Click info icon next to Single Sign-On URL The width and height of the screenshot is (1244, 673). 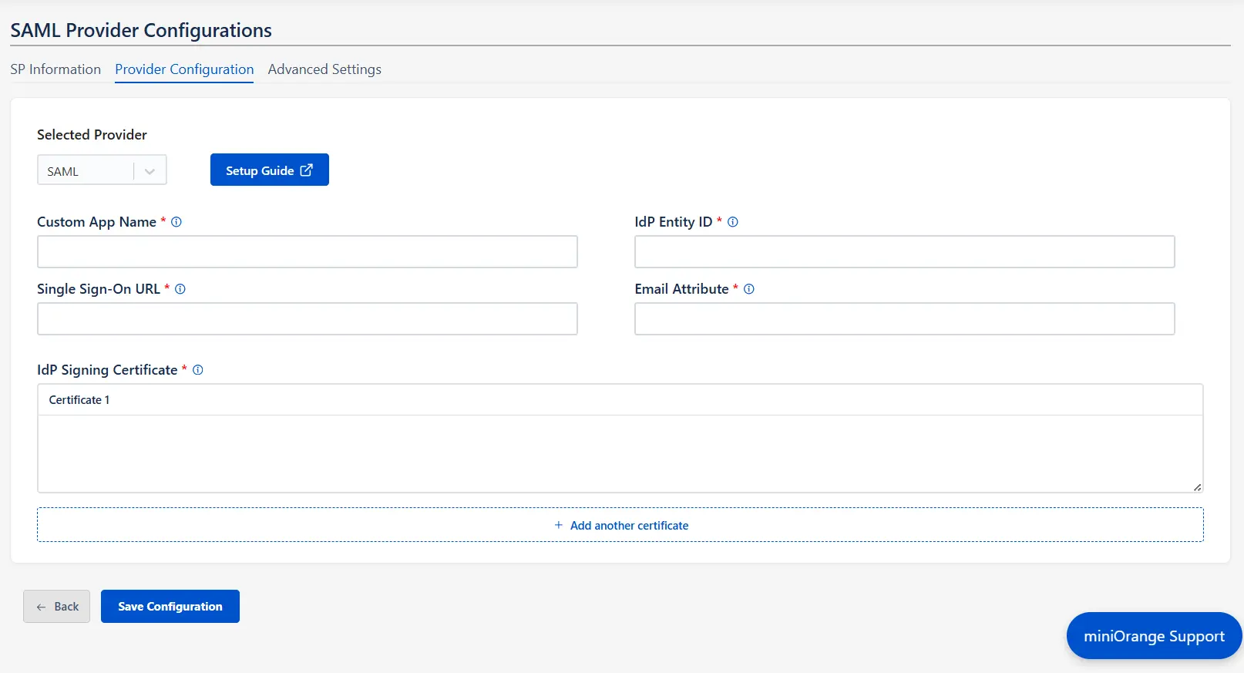click(180, 289)
